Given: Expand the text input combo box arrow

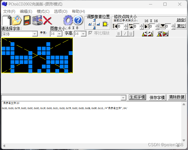Looking at the screenshot, I should [x=123, y=98].
